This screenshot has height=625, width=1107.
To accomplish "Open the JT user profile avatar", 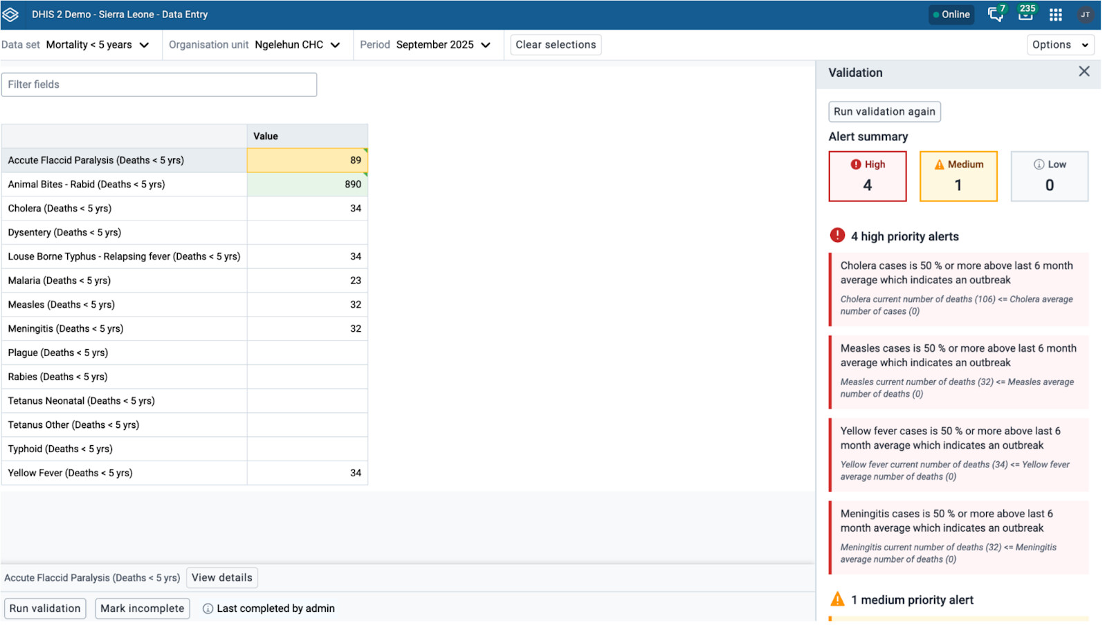I will tap(1085, 15).
